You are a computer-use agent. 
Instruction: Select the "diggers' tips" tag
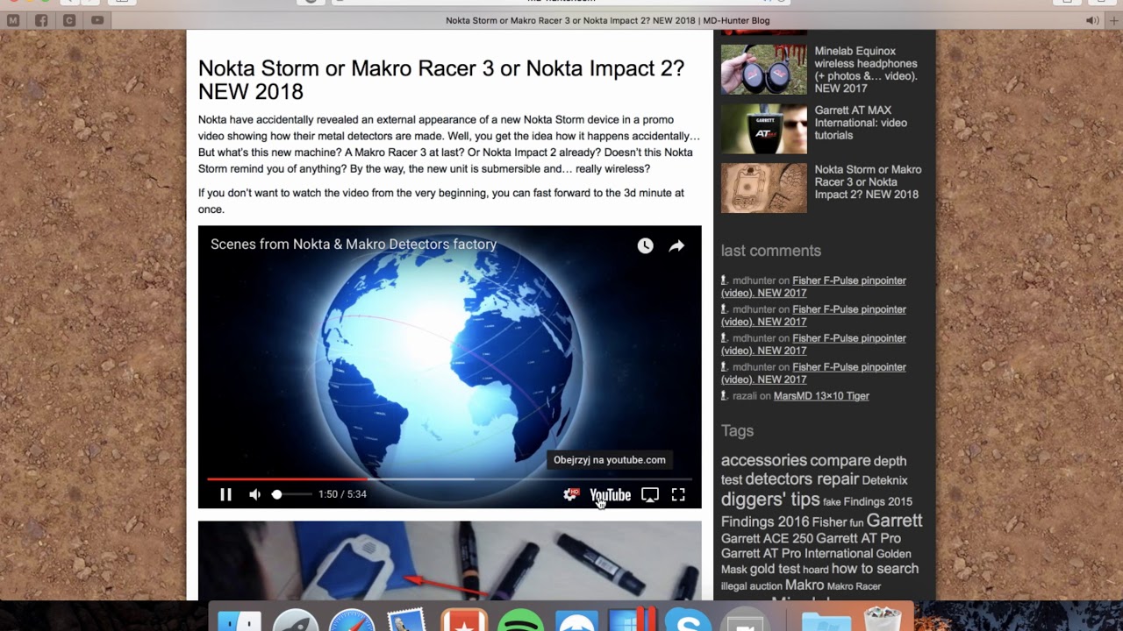pos(770,500)
